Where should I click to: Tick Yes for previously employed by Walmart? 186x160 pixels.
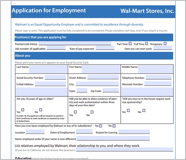[x=101, y=126]
